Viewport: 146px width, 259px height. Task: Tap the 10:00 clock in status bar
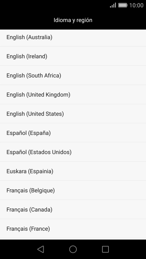click(136, 5)
